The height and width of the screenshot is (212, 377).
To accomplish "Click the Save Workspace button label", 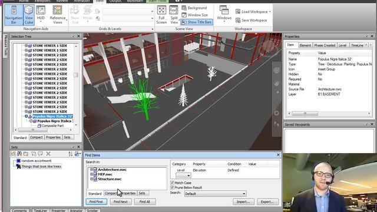I will click(254, 20).
